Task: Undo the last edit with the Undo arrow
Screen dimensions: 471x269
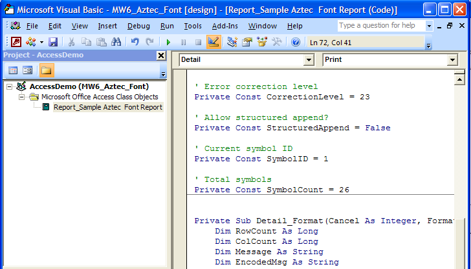Action: point(135,42)
